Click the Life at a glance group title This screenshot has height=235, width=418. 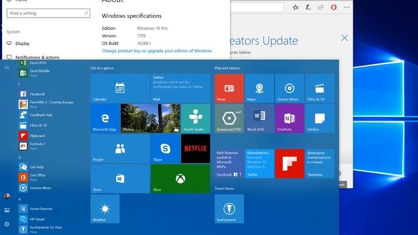coord(102,68)
